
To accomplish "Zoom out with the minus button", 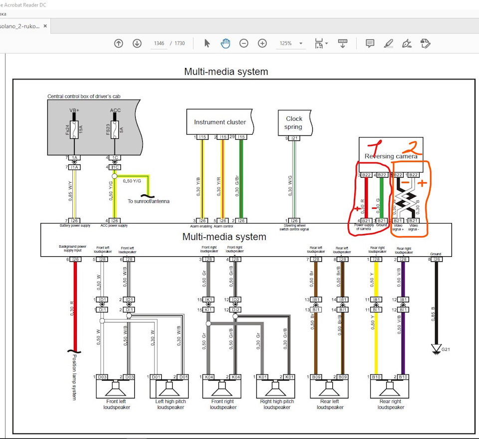I will 244,43.
